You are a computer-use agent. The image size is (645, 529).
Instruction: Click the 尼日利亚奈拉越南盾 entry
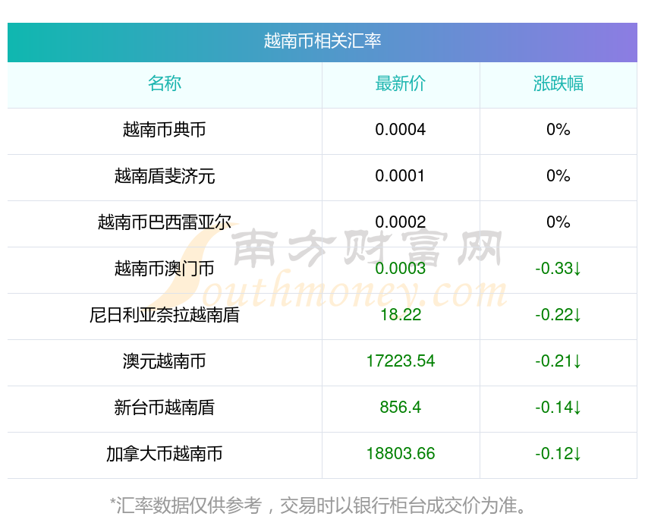165,315
